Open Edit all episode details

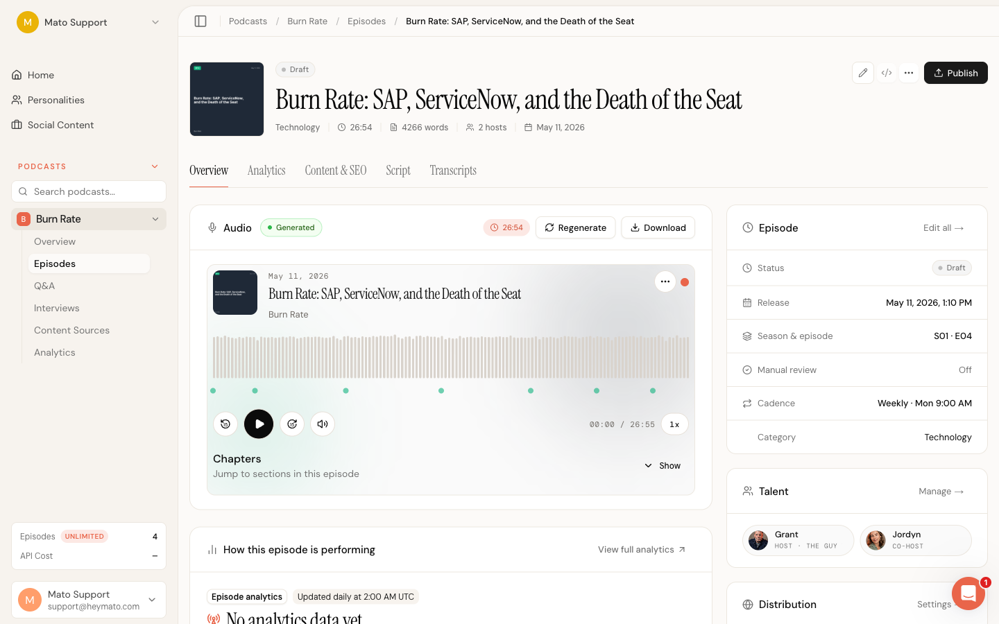click(943, 228)
